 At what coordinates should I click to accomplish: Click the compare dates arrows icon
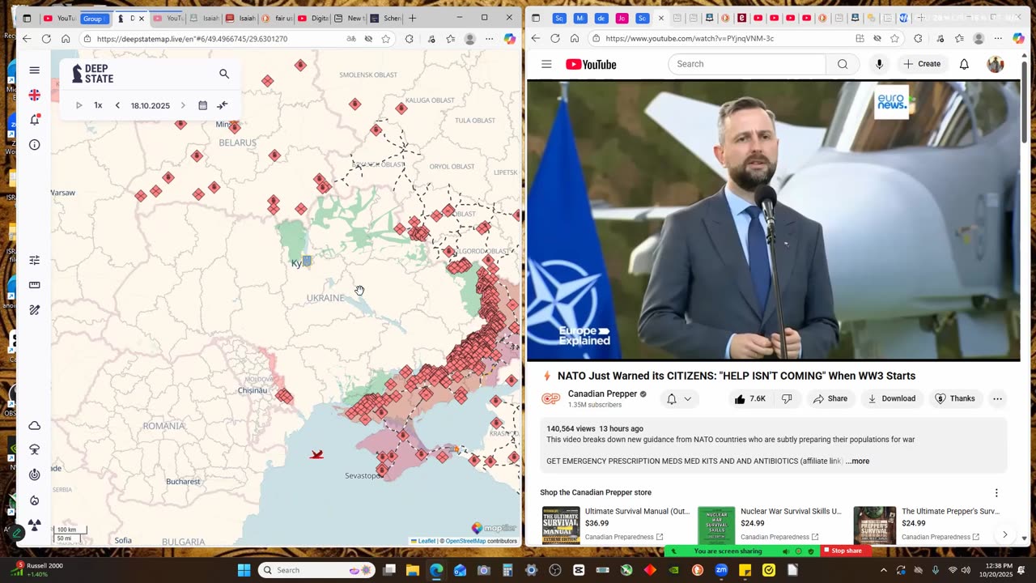[223, 105]
